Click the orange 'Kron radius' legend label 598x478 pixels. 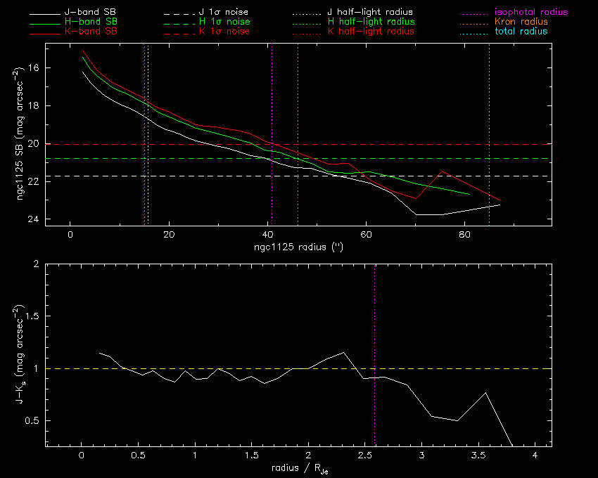click(x=521, y=22)
